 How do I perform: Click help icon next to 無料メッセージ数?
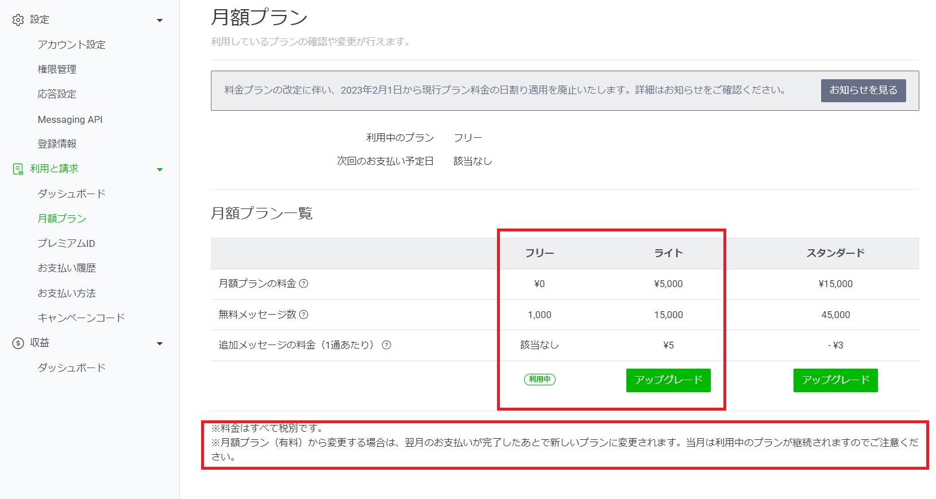(304, 315)
